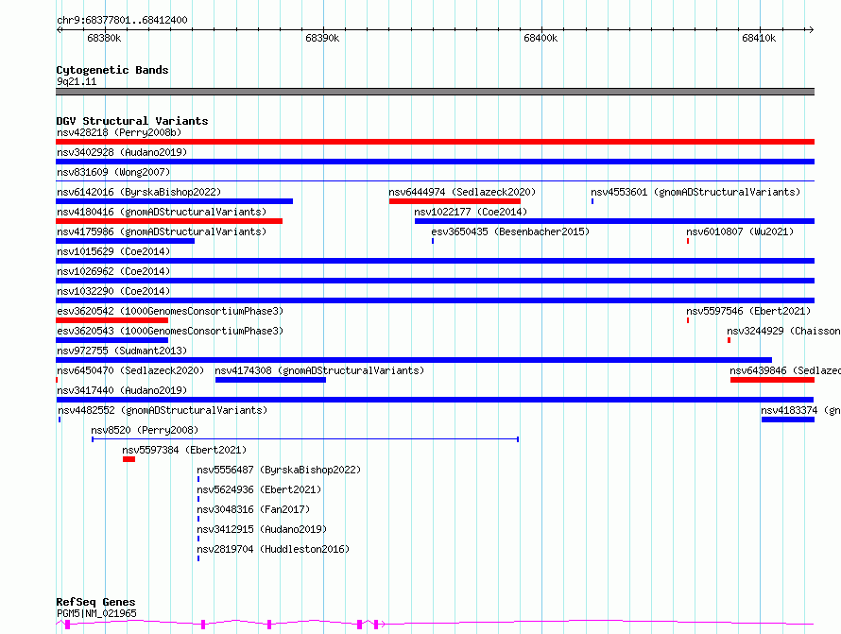Click the left arrow of the ruler
The height and width of the screenshot is (634, 841).
click(59, 29)
